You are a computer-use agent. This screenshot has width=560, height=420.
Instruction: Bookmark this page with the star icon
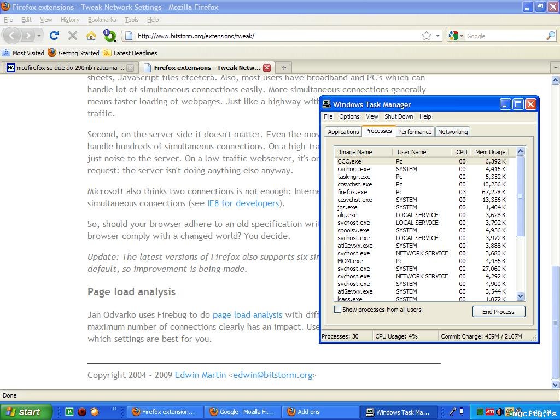[427, 36]
